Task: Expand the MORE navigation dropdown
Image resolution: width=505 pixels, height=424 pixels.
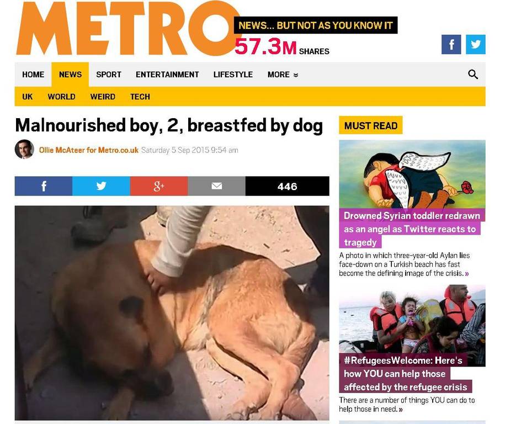Action: click(x=283, y=75)
